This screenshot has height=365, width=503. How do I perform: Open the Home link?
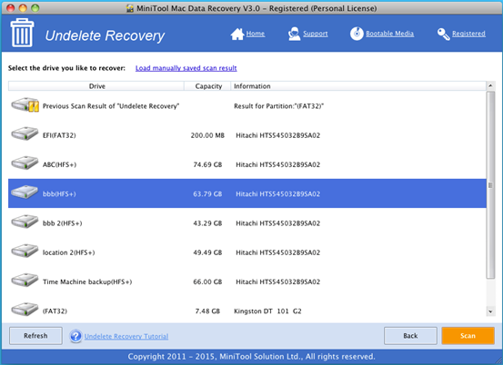pyautogui.click(x=256, y=34)
